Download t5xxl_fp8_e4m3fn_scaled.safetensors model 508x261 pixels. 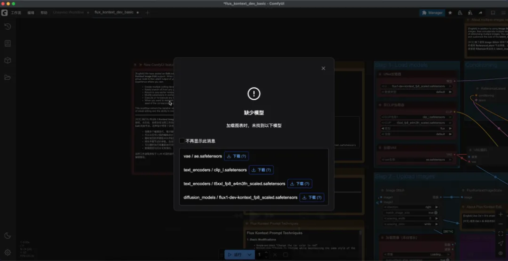[300, 184]
